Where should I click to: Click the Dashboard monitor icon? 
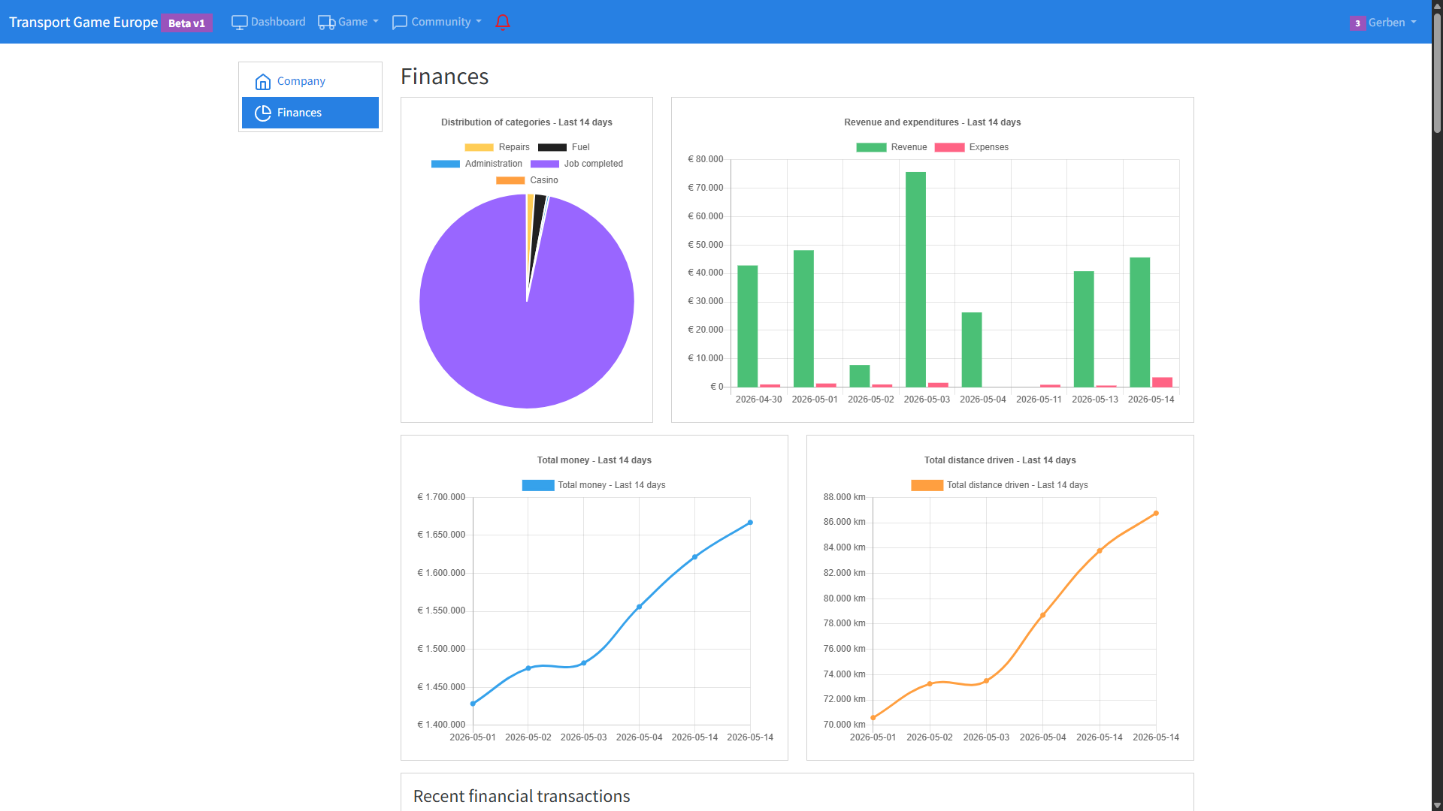click(x=239, y=23)
